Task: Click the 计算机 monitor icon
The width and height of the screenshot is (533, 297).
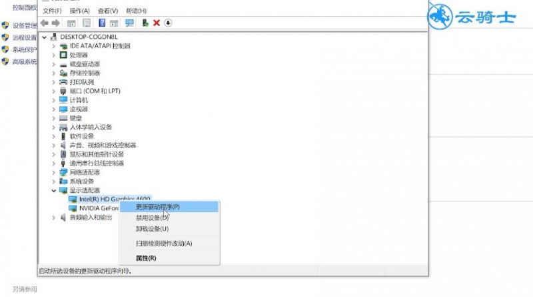Action: click(63, 100)
